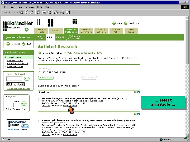
Task: Open MEDLINE sub-tab
Action: 61,37
